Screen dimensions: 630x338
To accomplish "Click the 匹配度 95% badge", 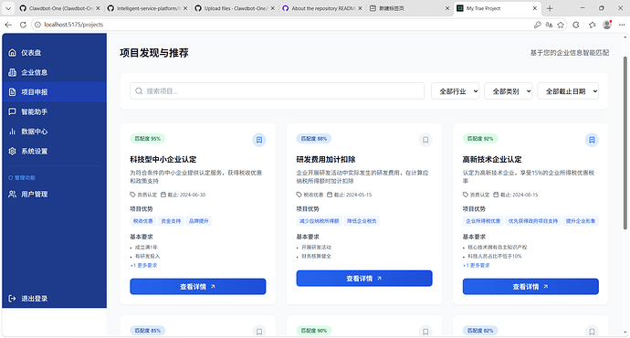I will pyautogui.click(x=147, y=139).
